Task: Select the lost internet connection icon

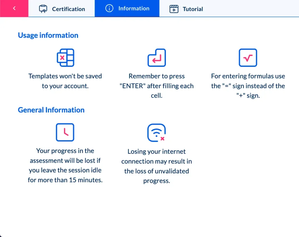Action: [157, 132]
